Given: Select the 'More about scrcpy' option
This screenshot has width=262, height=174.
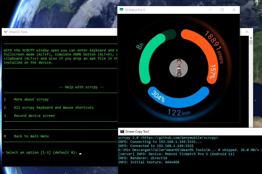Looking at the screenshot, I should tap(31, 99).
